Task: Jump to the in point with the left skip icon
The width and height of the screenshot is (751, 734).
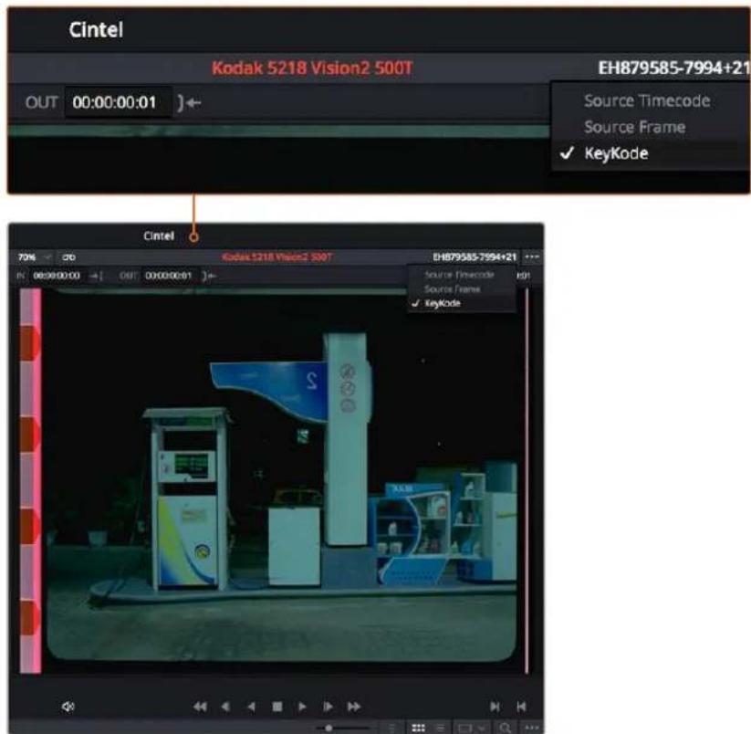Action: (495, 707)
